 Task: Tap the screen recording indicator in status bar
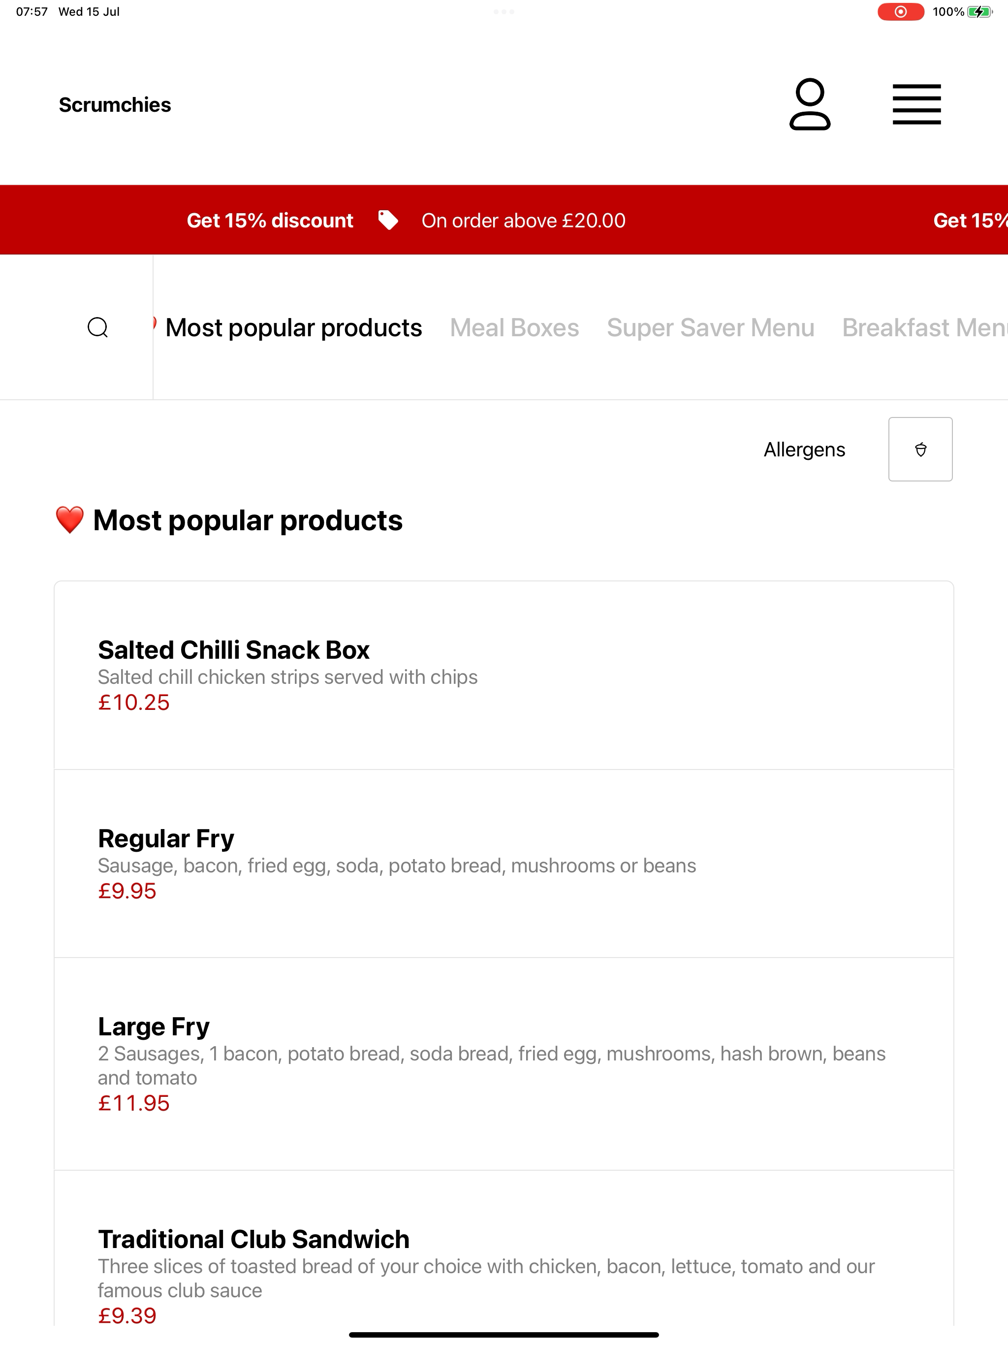click(900, 11)
